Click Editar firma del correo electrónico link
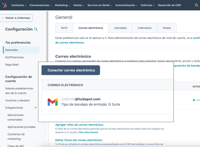Viewport: 200px width, 147px height. point(79,140)
